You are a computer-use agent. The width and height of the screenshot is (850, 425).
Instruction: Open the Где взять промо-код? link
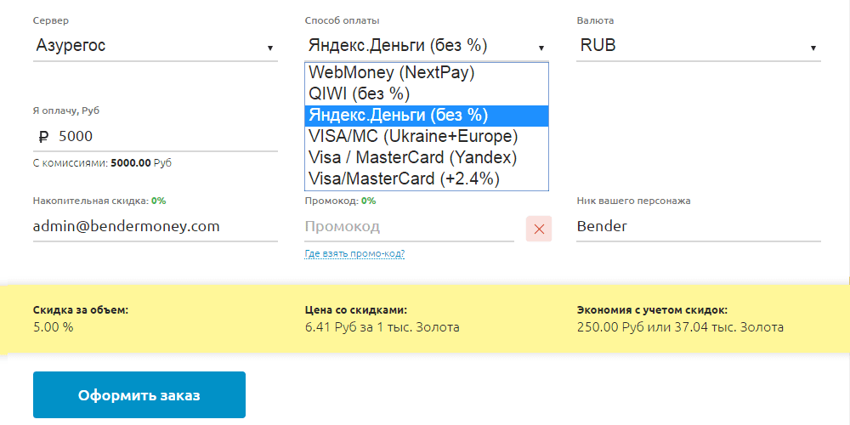[354, 253]
